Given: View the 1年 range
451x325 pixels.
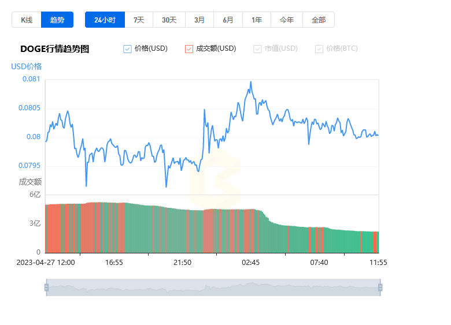Looking at the screenshot, I should tap(257, 20).
